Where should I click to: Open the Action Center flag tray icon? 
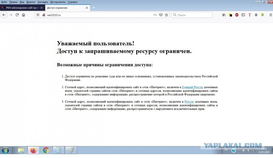pos(244,150)
